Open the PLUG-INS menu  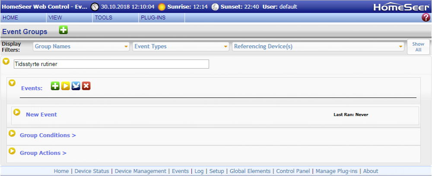pyautogui.click(x=153, y=18)
